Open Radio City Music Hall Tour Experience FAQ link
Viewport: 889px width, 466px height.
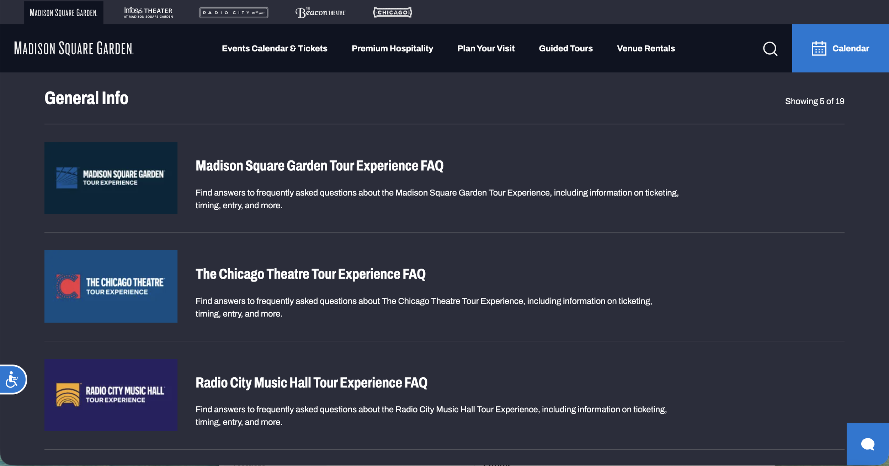(312, 383)
